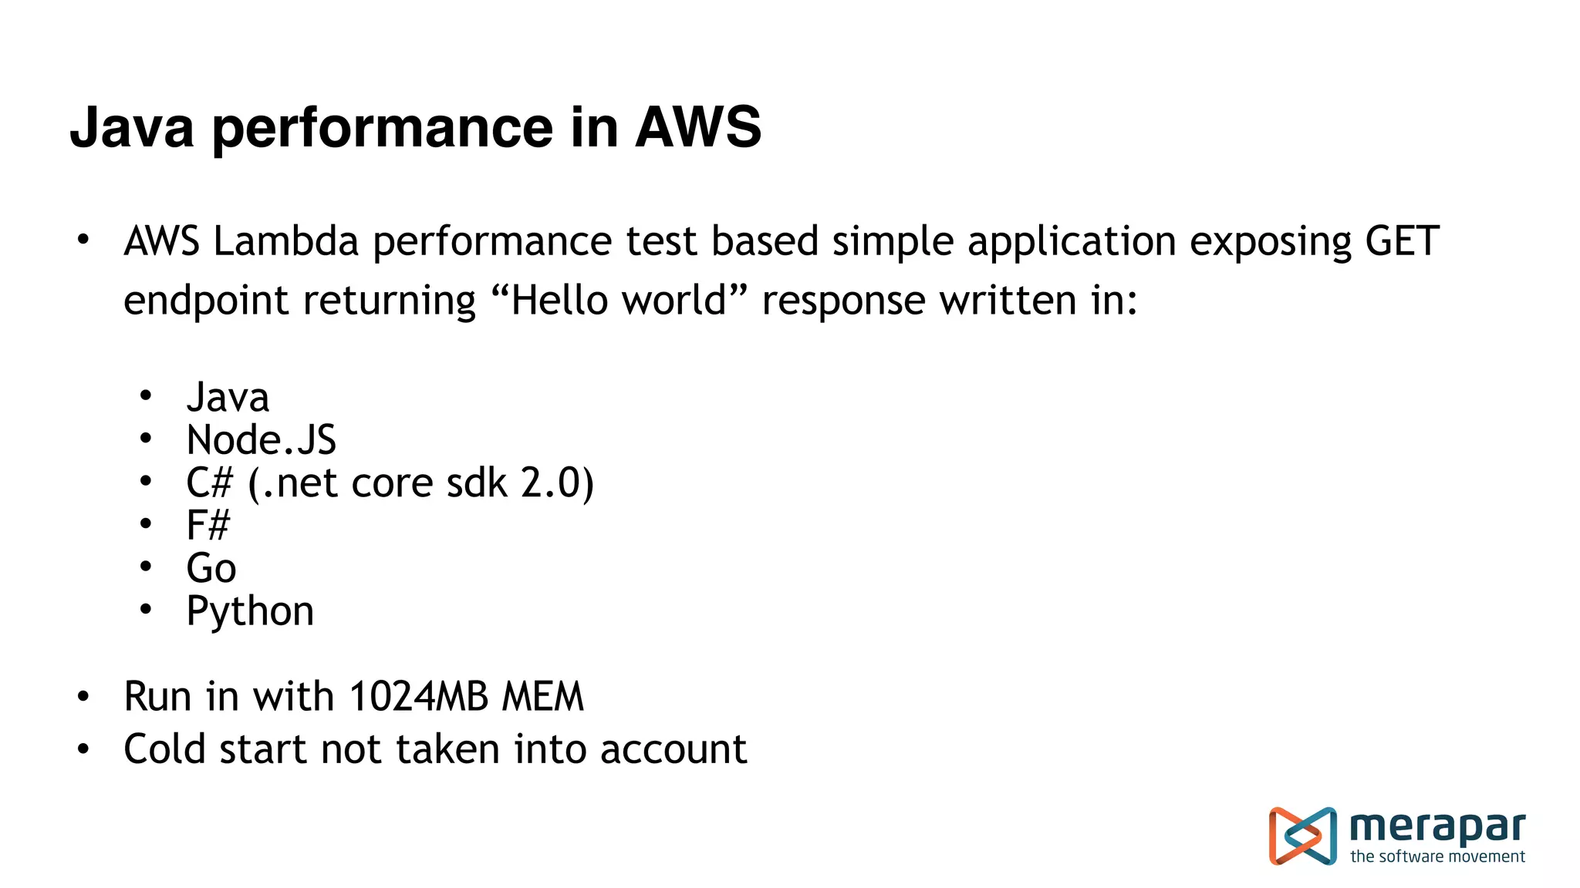Select the Python list item

(250, 611)
